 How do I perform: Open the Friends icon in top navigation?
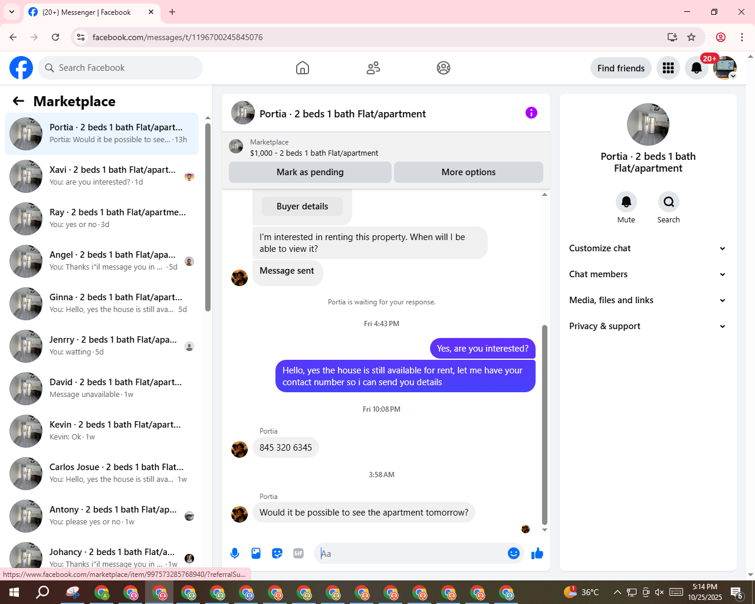tap(373, 68)
